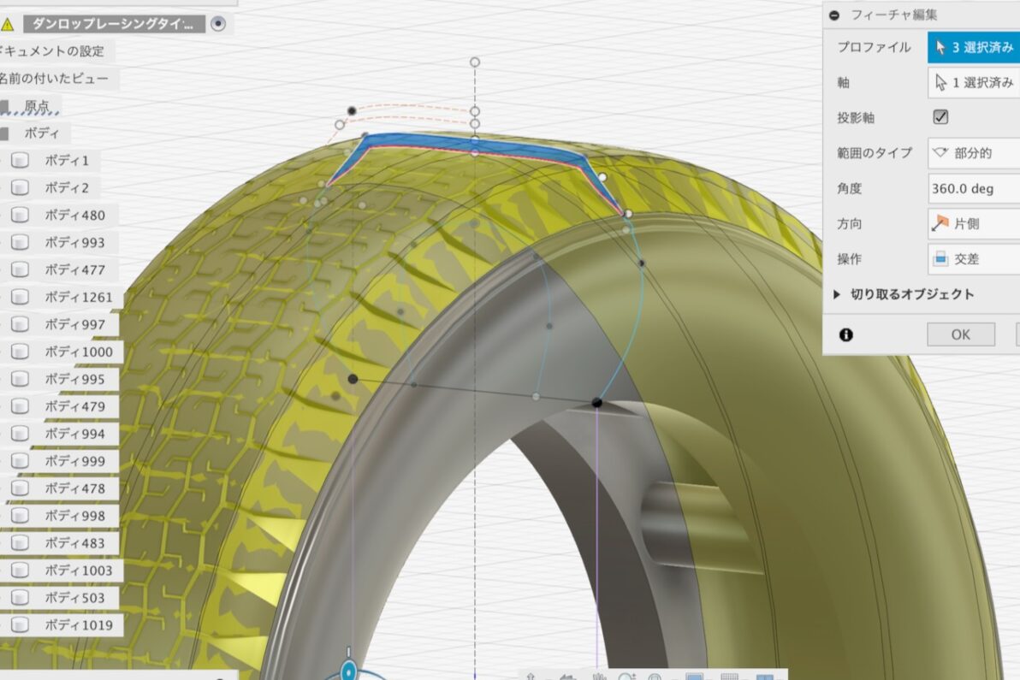Toggle the 投影軸 checkbox
The image size is (1020, 680).
(940, 117)
